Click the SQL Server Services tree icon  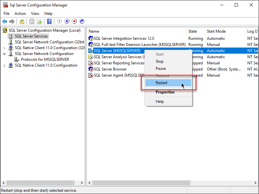point(11,36)
